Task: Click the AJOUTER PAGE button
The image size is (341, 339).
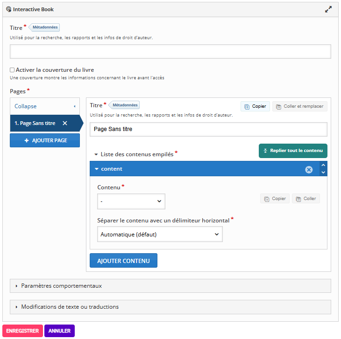Action: coord(45,140)
